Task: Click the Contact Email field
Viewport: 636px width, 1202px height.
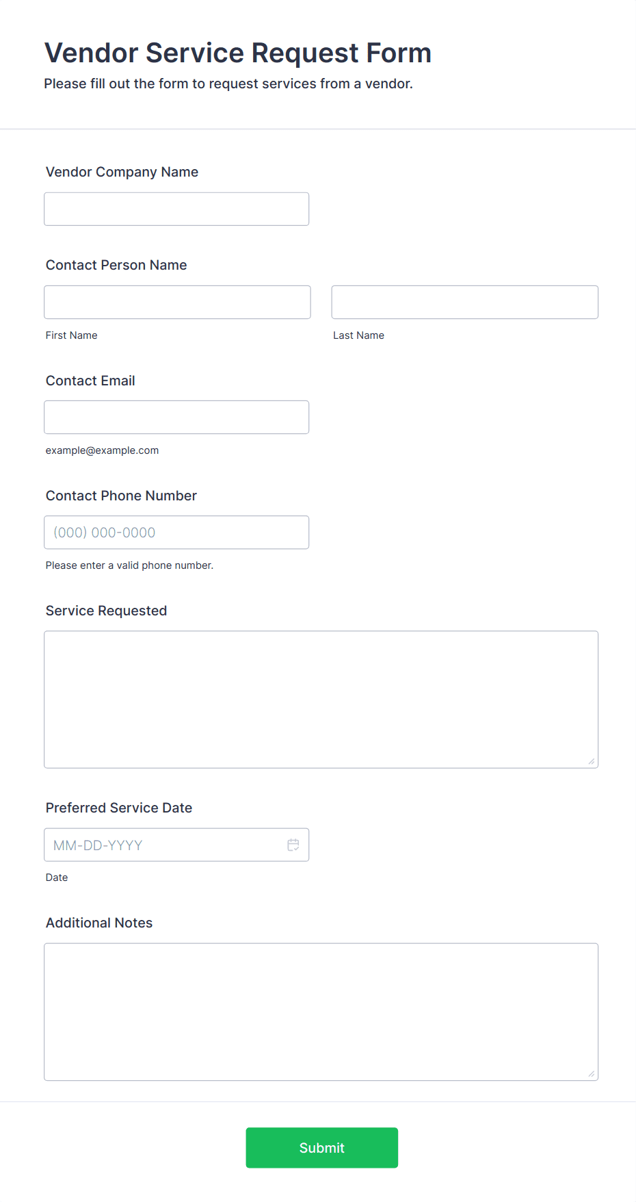Action: pyautogui.click(x=176, y=417)
